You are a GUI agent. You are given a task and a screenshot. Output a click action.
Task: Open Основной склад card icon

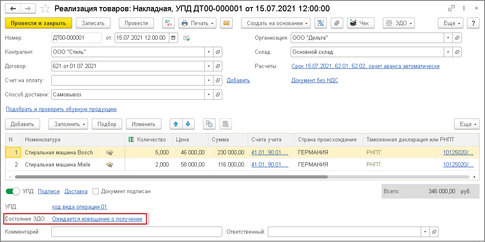[x=457, y=52]
